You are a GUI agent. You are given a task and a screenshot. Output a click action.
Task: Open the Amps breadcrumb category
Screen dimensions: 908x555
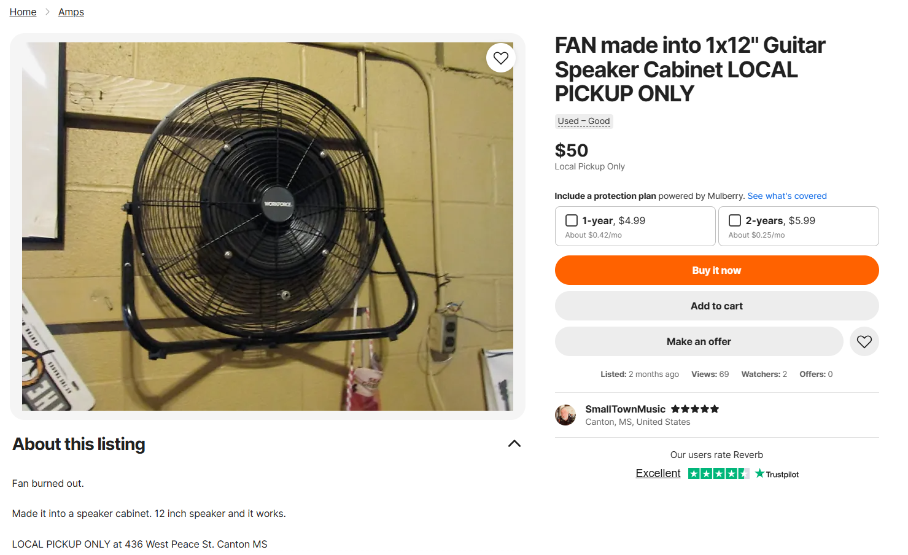coord(71,12)
